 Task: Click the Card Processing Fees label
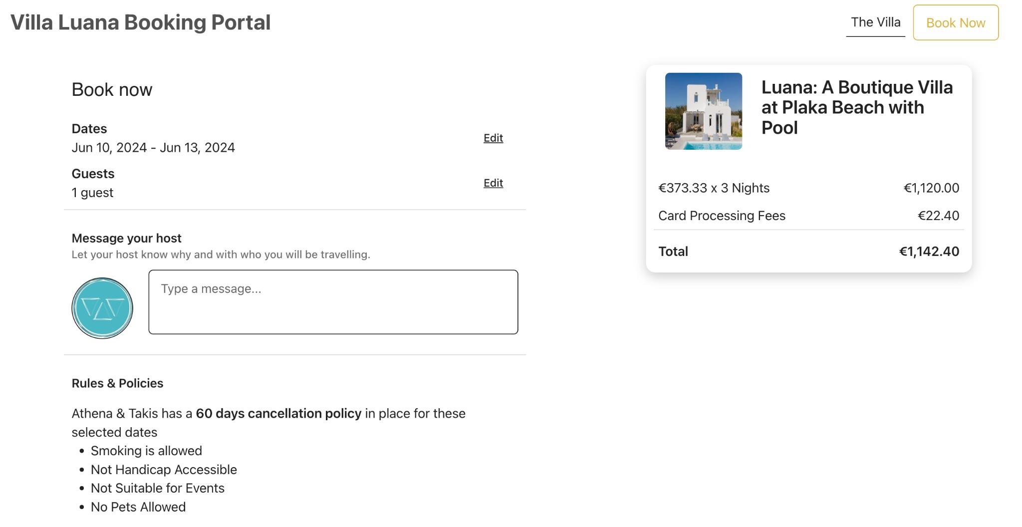click(x=722, y=216)
